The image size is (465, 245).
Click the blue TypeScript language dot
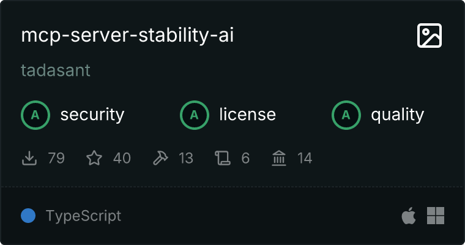click(28, 216)
